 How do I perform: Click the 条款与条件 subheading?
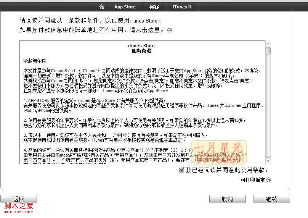click(x=35, y=61)
